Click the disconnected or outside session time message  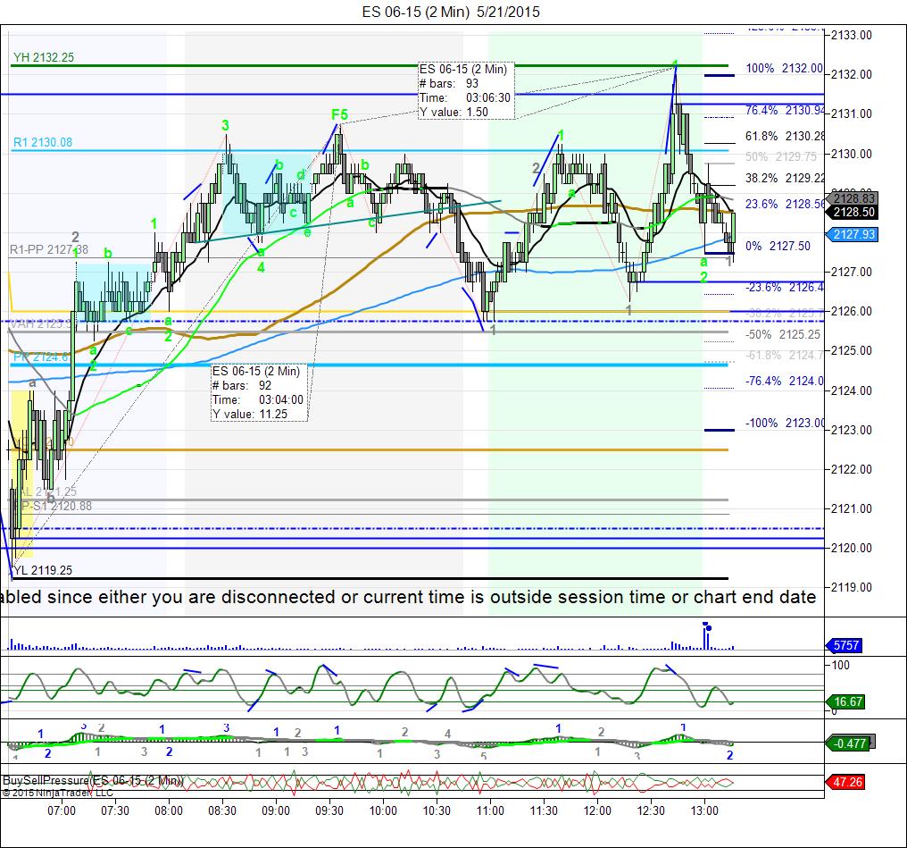pos(408,598)
